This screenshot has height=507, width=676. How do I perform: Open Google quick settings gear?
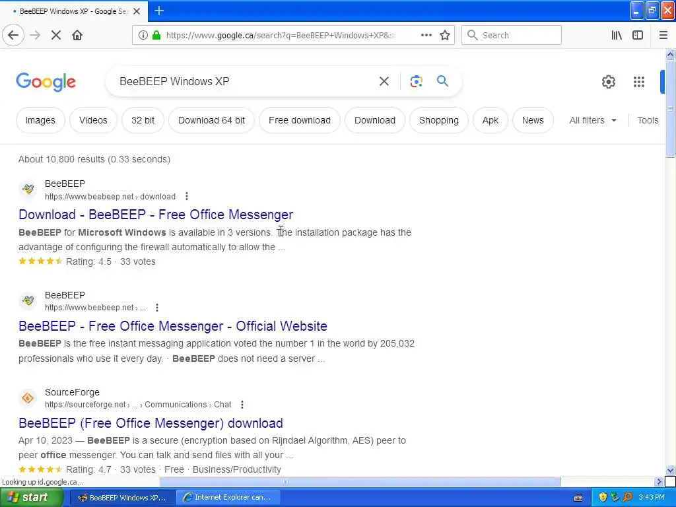coord(608,81)
